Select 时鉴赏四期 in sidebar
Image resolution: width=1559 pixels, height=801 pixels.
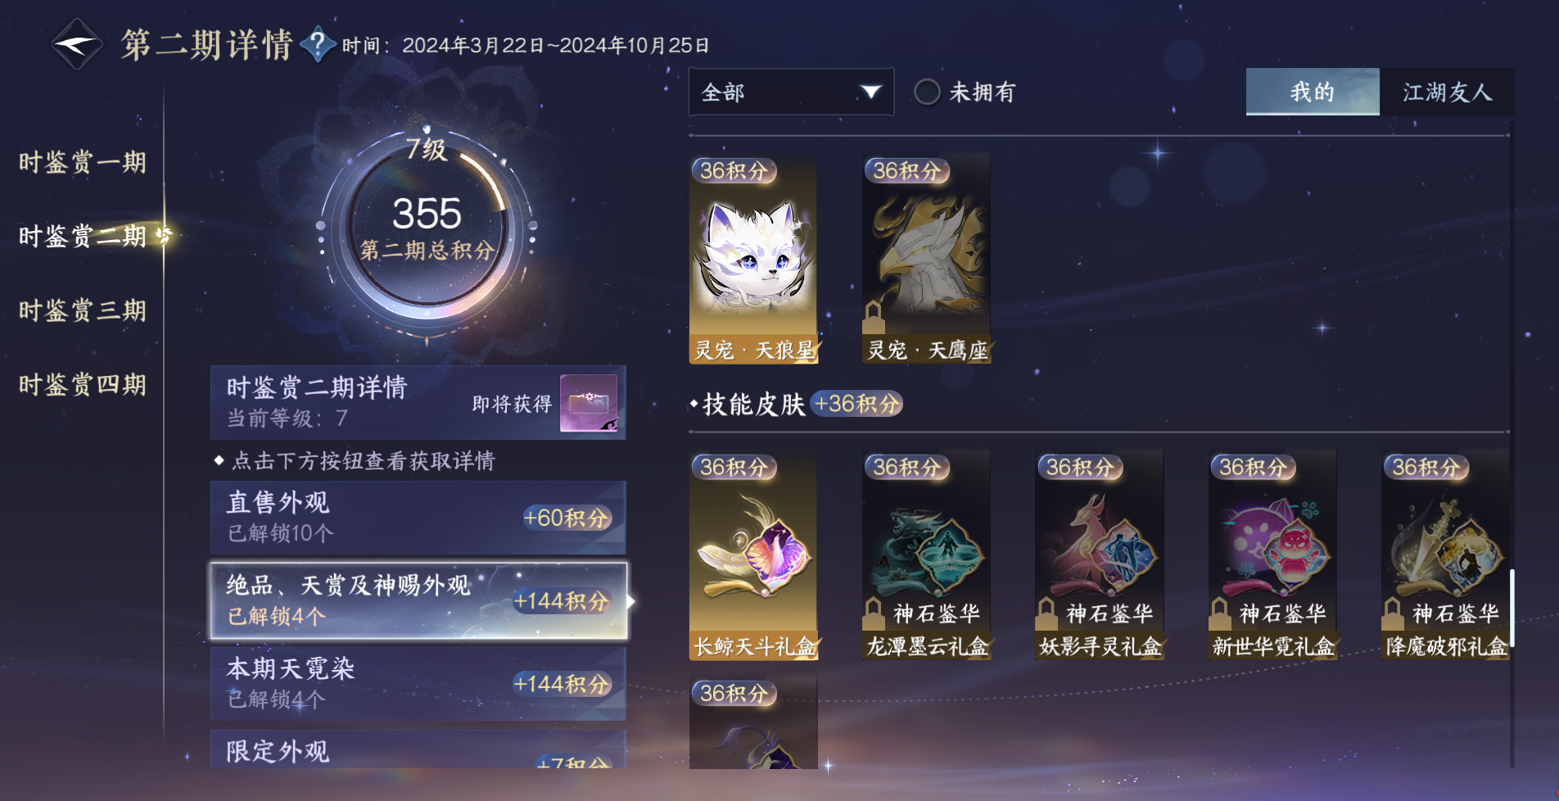(x=83, y=385)
